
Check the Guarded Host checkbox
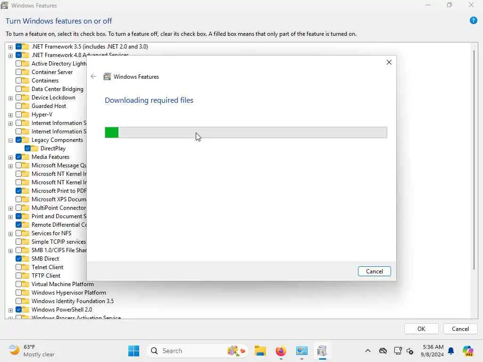[x=18, y=106]
